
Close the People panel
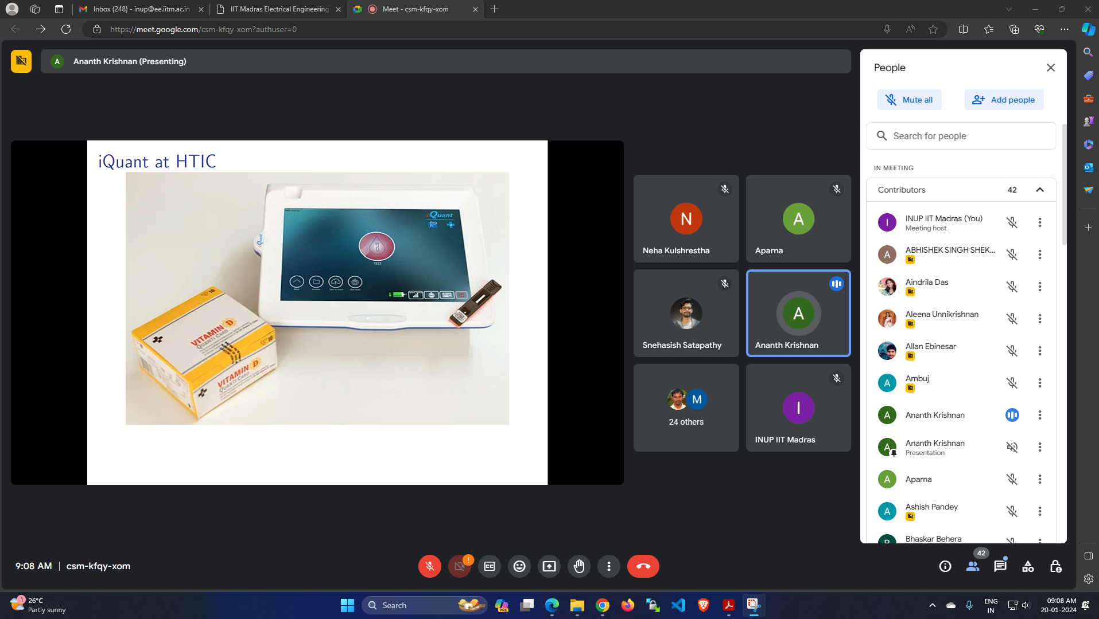coord(1051,68)
